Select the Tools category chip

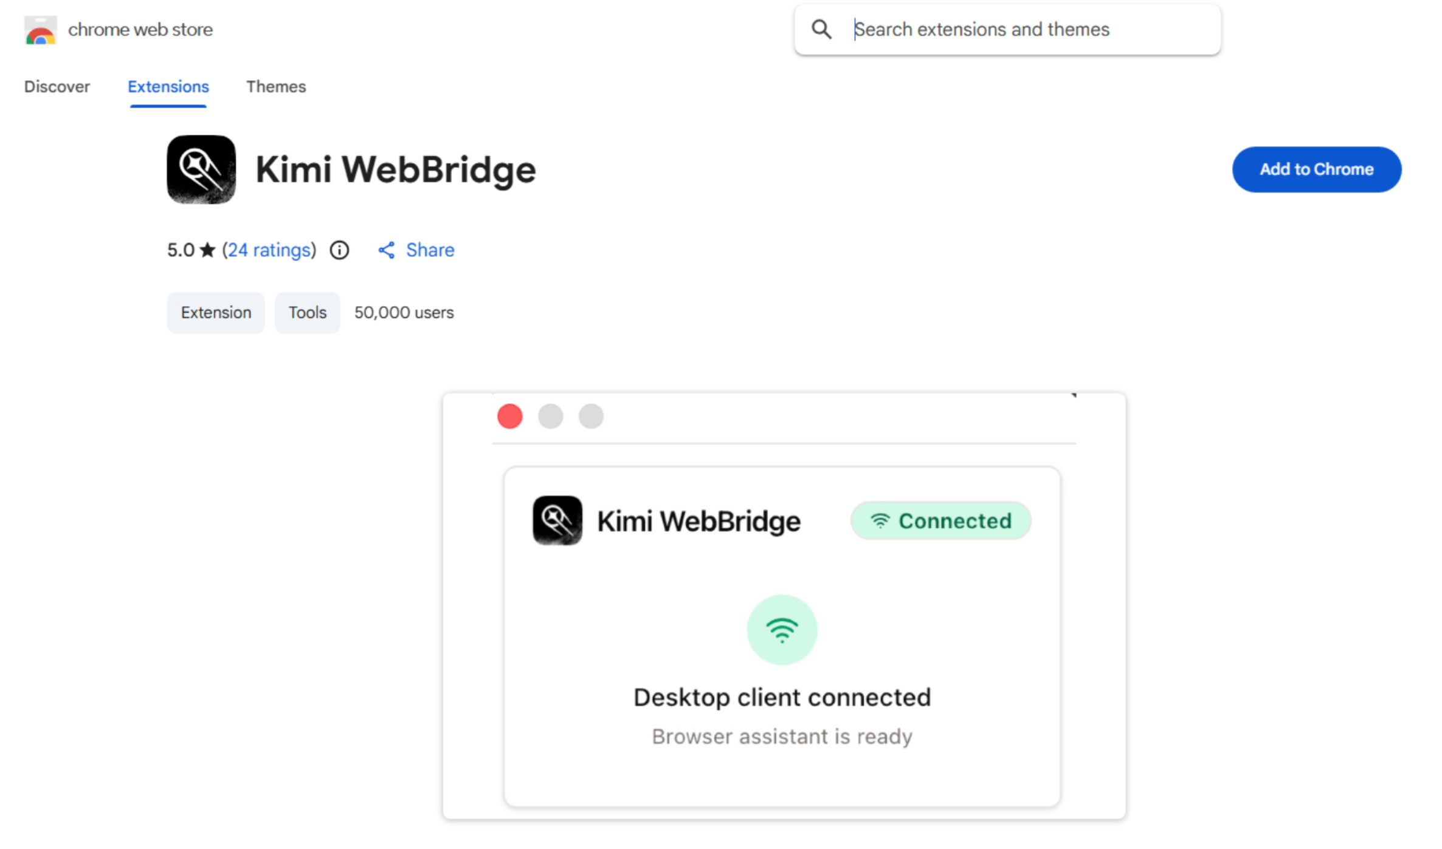(308, 312)
